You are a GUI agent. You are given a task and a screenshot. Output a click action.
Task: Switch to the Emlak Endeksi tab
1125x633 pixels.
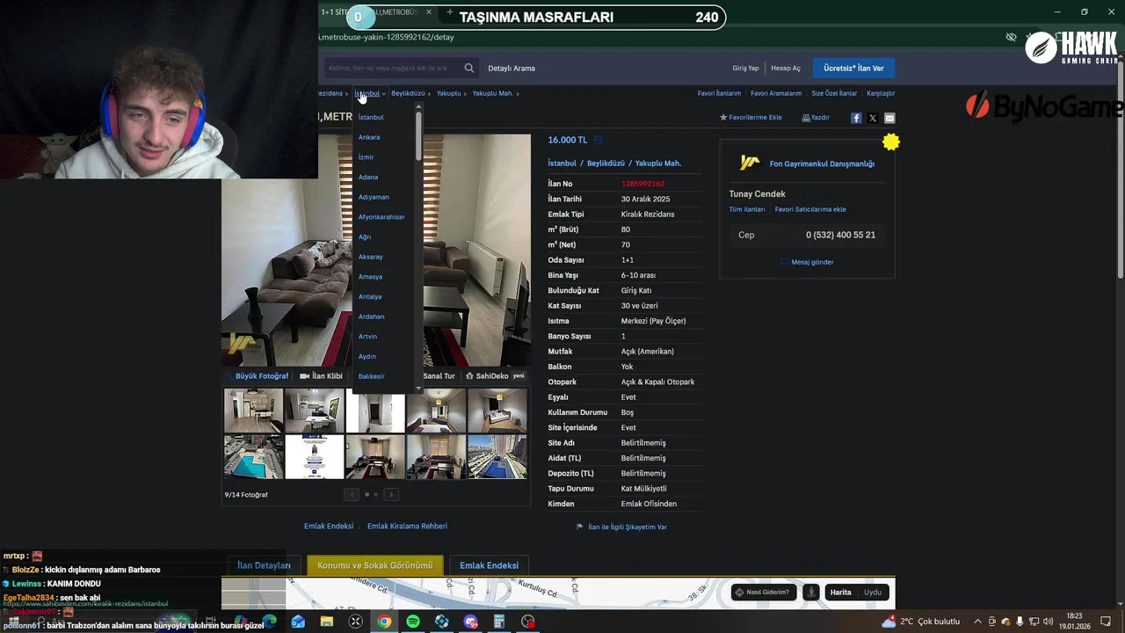[x=489, y=565]
